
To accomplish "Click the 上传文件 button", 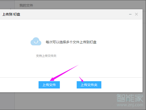I will [49, 85].
